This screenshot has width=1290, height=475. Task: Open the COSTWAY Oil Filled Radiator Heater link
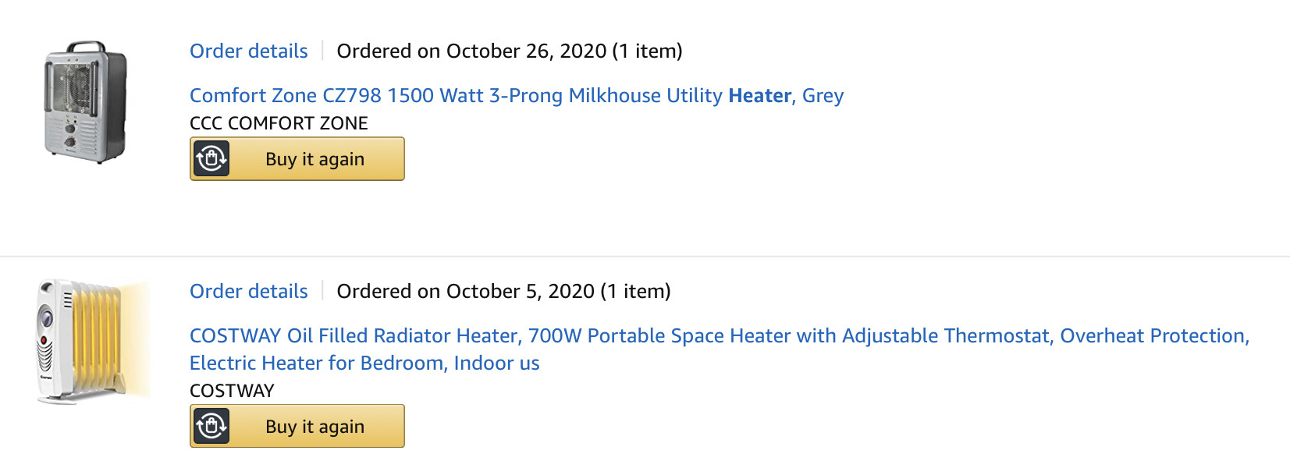(355, 336)
